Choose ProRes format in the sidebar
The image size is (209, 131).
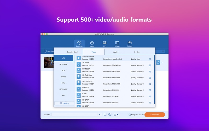[63, 77]
